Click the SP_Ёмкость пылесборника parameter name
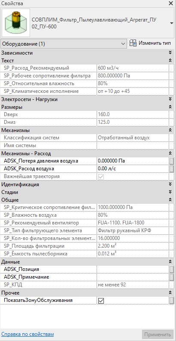This screenshot has height=341, width=176. 36,254
